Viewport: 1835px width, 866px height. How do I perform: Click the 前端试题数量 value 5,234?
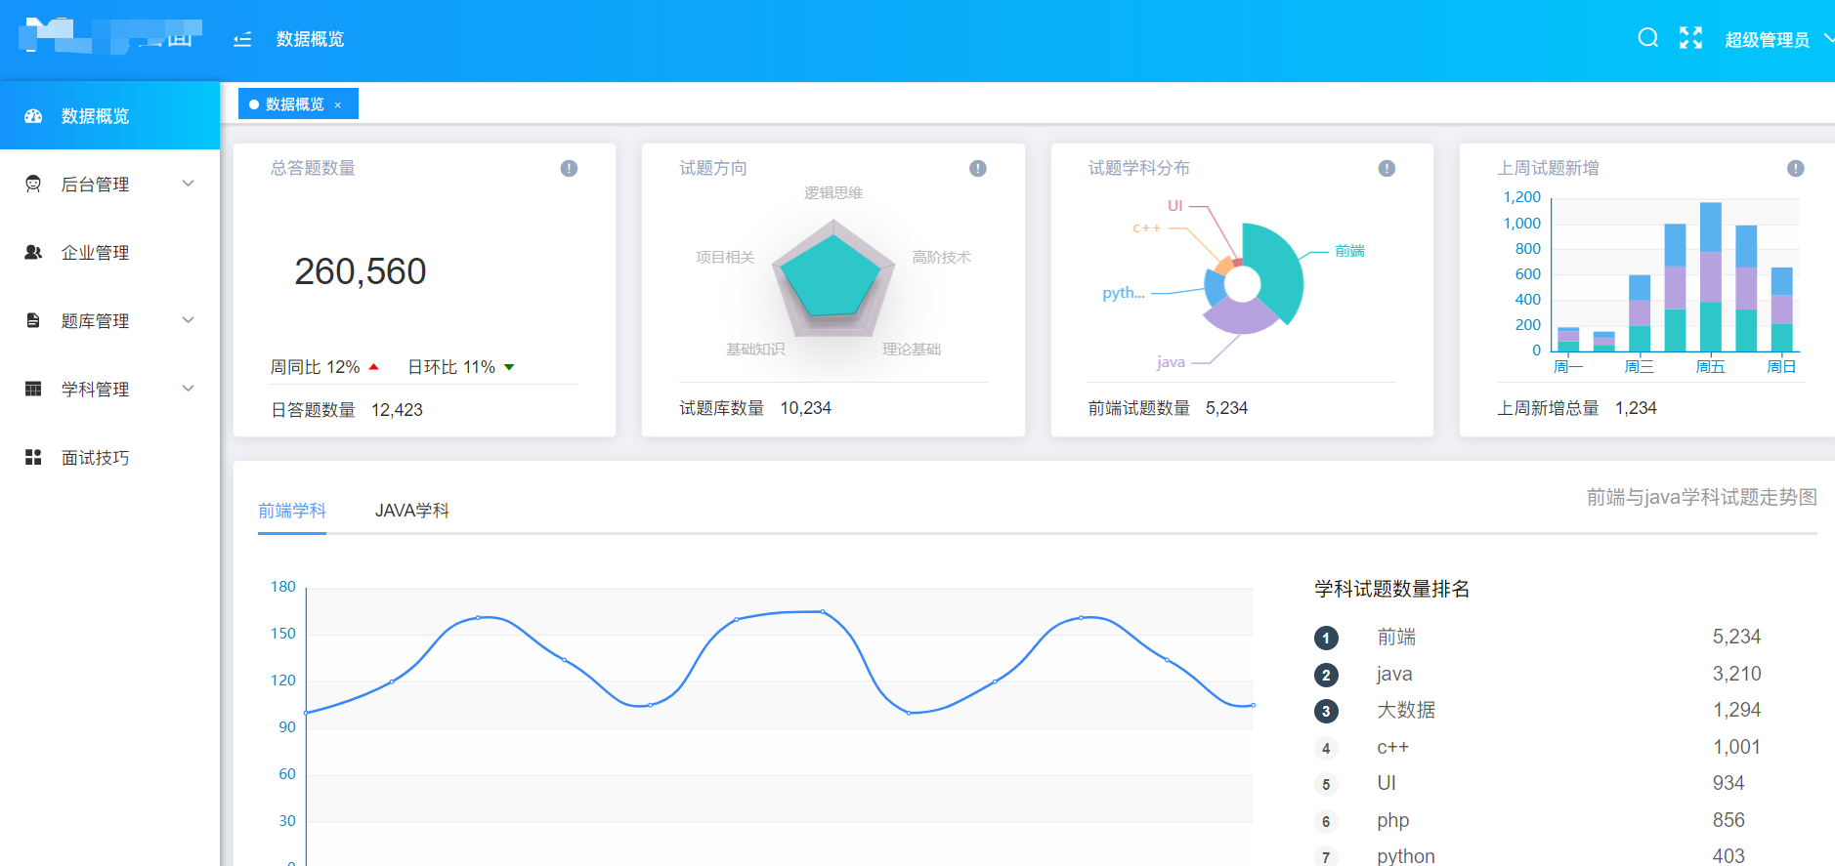1226,408
